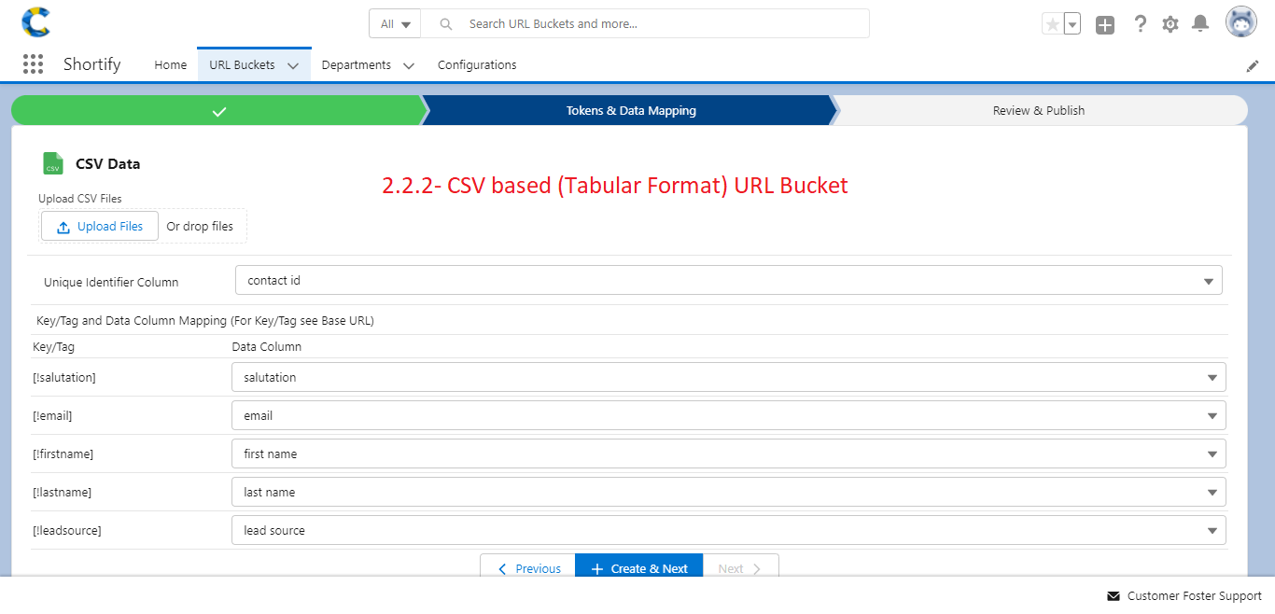1275x614 pixels.
Task: Click the edit page pencil icon
Action: click(1253, 65)
